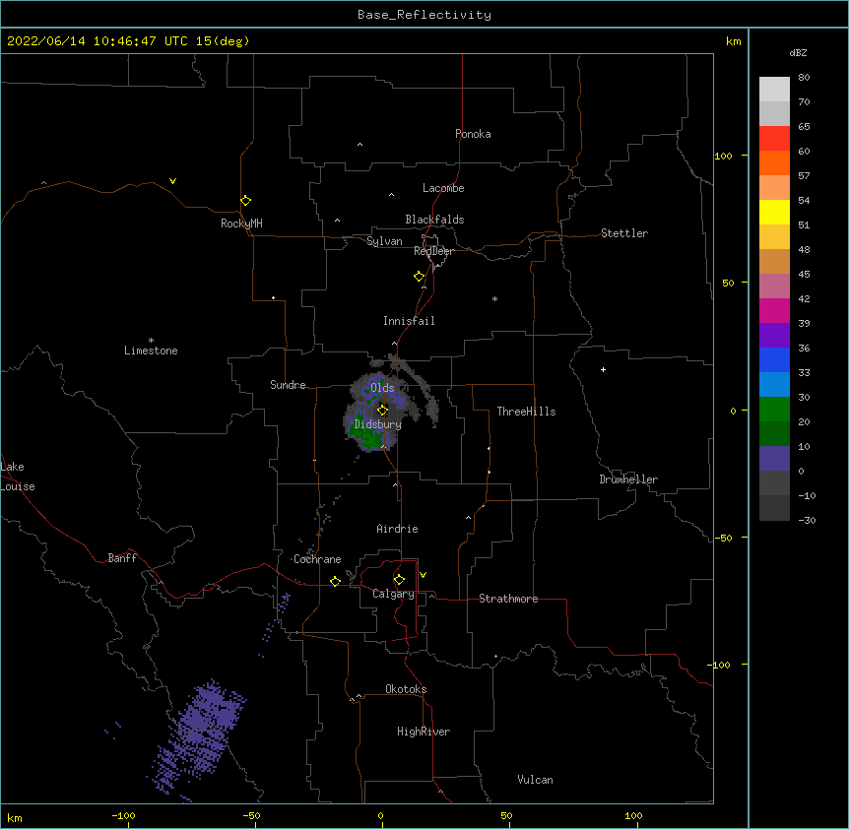Select the white-grey swatch at the top of legend

click(774, 89)
